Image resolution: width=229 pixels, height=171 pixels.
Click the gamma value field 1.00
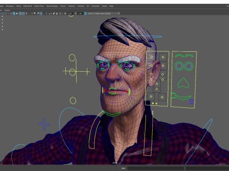[80, 13]
